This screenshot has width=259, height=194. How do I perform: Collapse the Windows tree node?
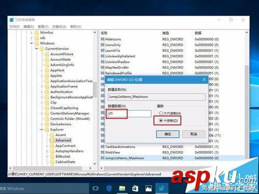coord(32,43)
